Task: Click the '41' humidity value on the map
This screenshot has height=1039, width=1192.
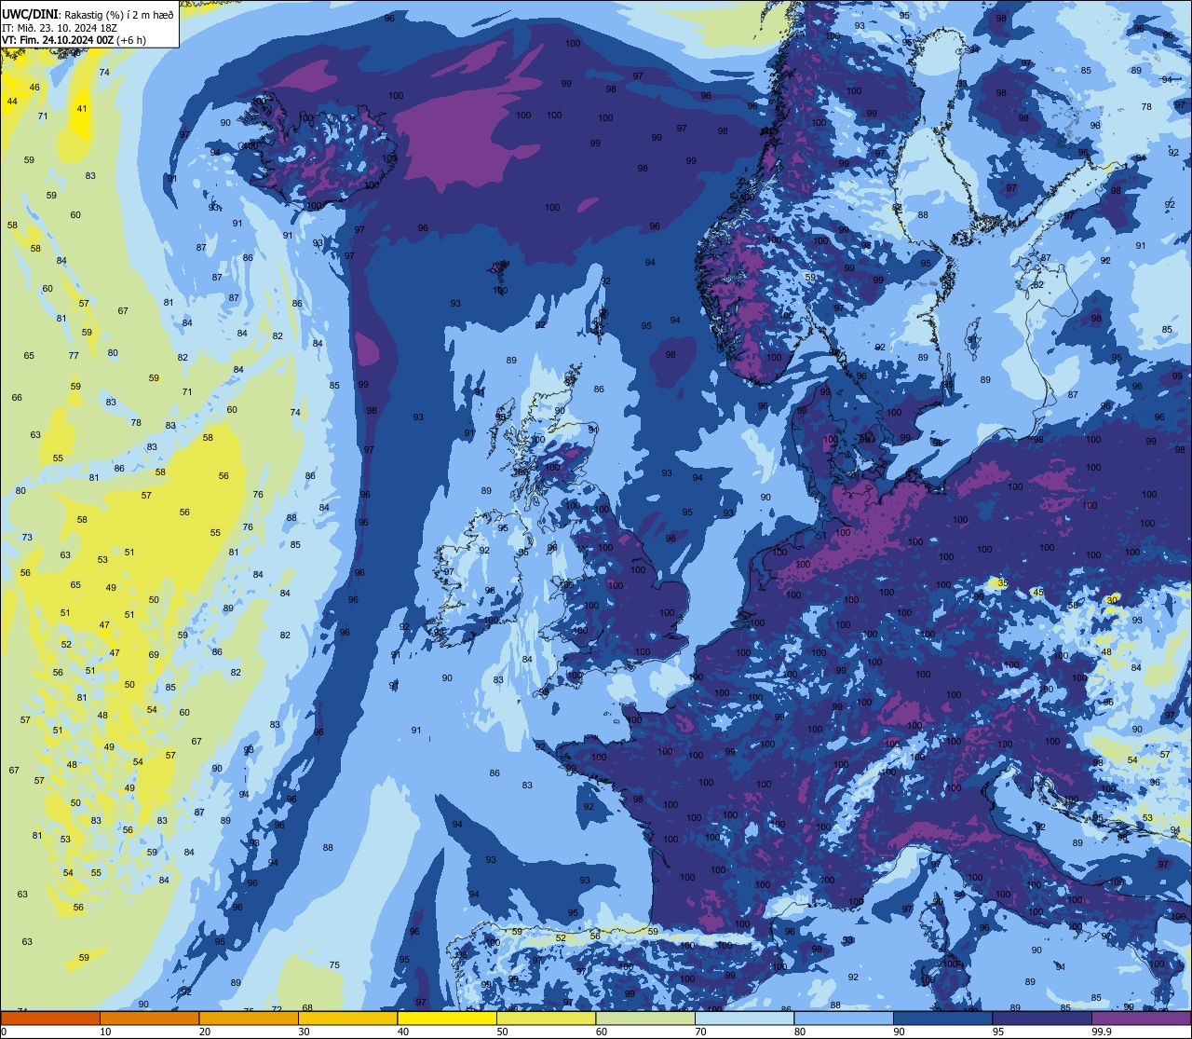Action: [82, 109]
